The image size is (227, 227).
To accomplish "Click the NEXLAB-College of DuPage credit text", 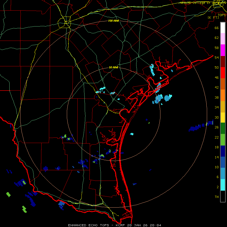I will click(203, 3).
